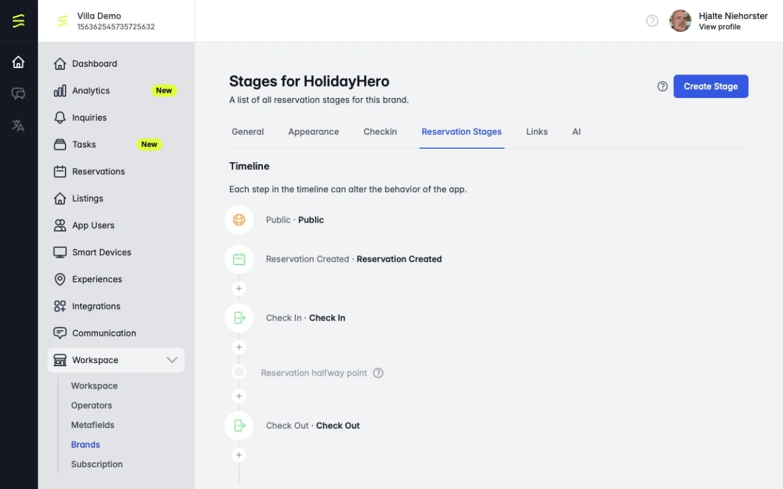Open Brands under Workspace
This screenshot has width=783, height=489.
click(x=85, y=444)
